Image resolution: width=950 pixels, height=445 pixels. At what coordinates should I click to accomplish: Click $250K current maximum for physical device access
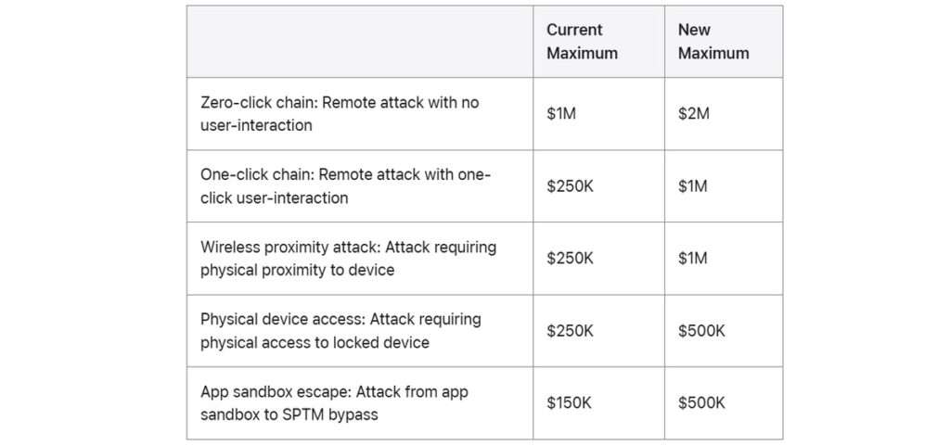pos(570,331)
